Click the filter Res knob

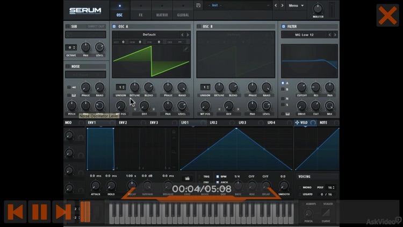tap(315, 87)
